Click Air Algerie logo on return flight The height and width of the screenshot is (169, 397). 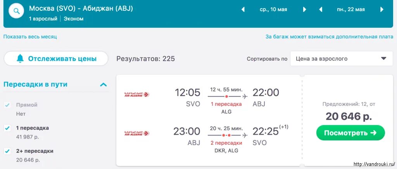[x=137, y=133]
